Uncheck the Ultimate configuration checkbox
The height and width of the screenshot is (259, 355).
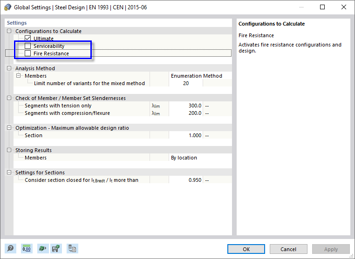(27, 39)
